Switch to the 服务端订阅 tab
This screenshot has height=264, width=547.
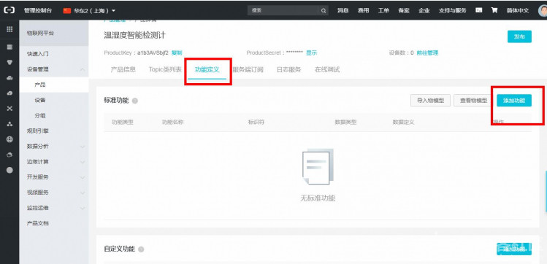[248, 70]
